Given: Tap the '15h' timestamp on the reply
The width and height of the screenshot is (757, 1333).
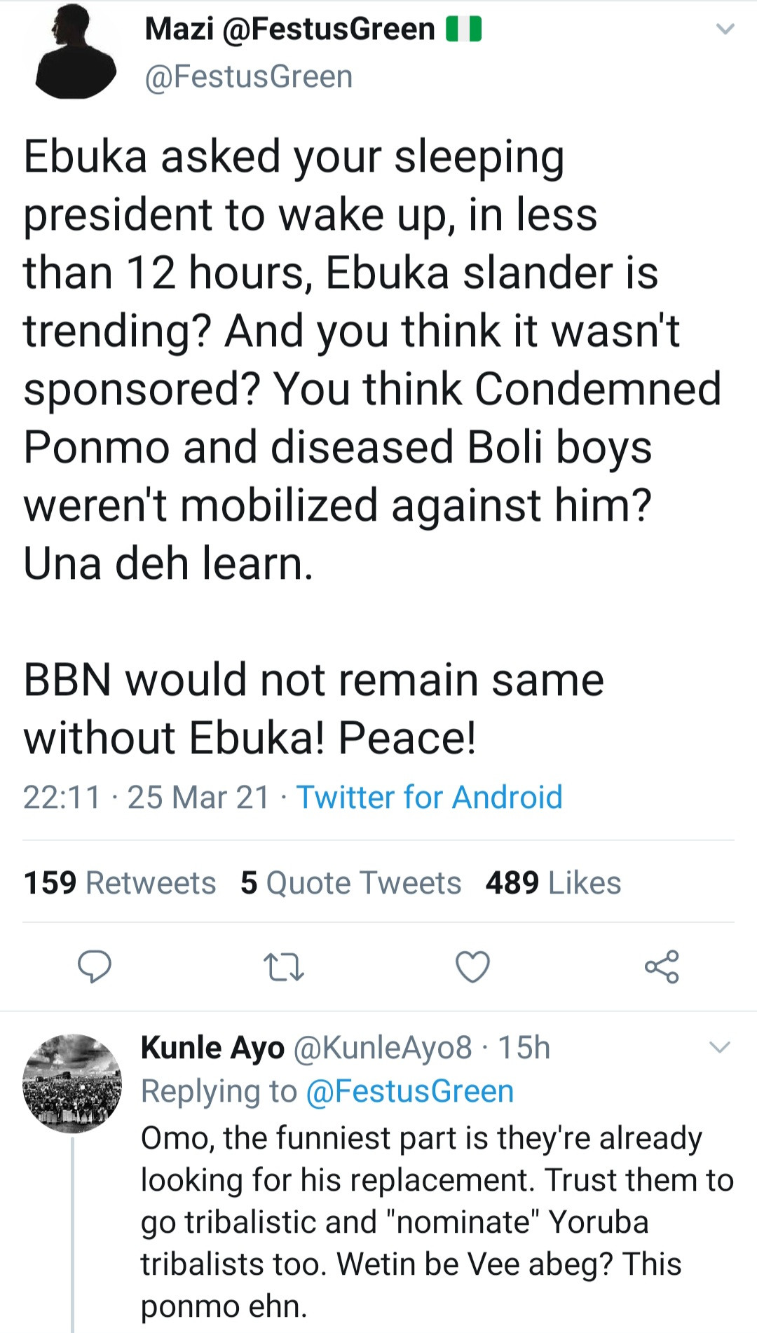Looking at the screenshot, I should [x=524, y=1048].
